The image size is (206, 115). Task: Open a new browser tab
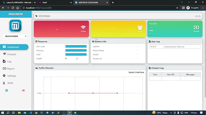click(x=113, y=3)
